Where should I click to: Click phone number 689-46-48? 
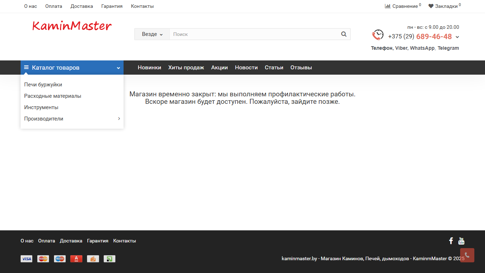click(434, 37)
